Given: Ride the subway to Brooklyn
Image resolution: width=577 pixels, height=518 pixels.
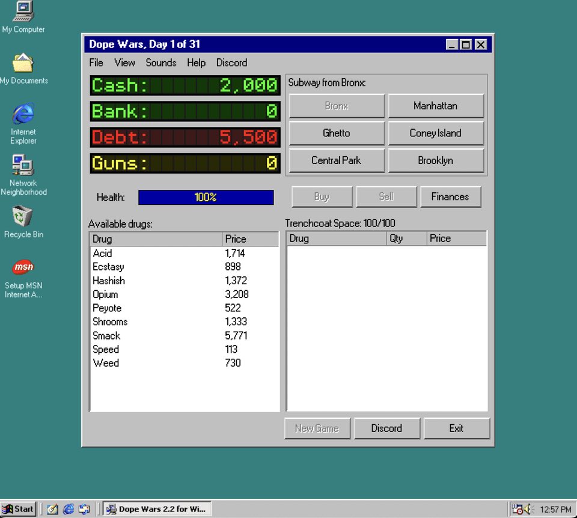Looking at the screenshot, I should 436,160.
